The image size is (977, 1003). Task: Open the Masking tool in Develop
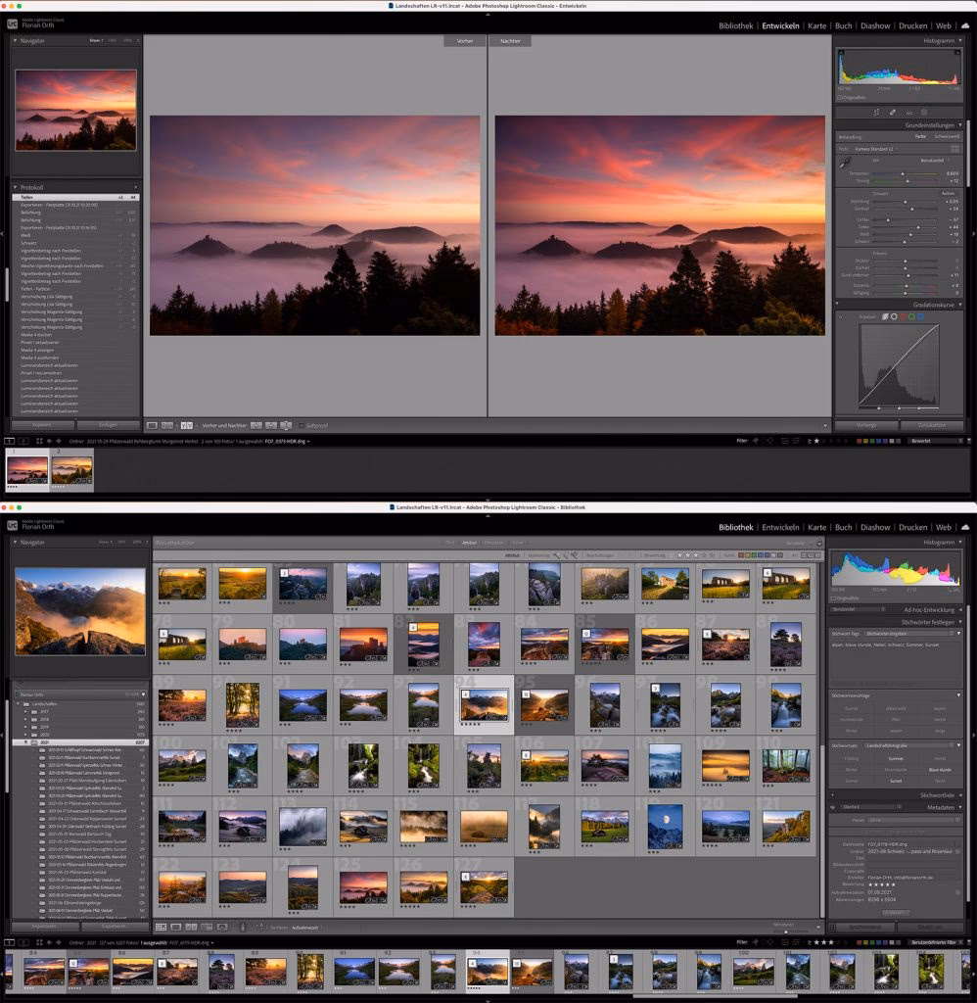923,113
